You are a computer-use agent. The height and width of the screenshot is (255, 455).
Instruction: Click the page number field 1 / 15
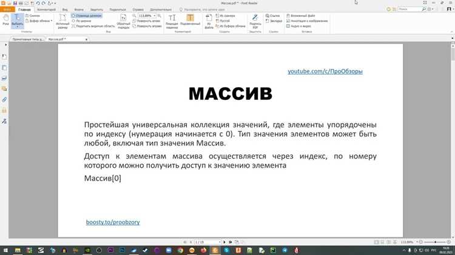(x=206, y=242)
